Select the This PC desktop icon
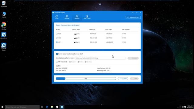 (x=4, y=15)
